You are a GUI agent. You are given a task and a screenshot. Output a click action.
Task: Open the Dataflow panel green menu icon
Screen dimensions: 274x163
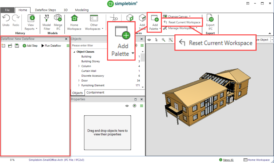point(68,46)
